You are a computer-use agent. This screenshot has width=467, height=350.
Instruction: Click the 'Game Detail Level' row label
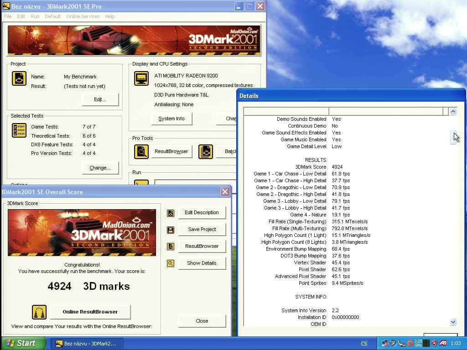[x=306, y=146]
